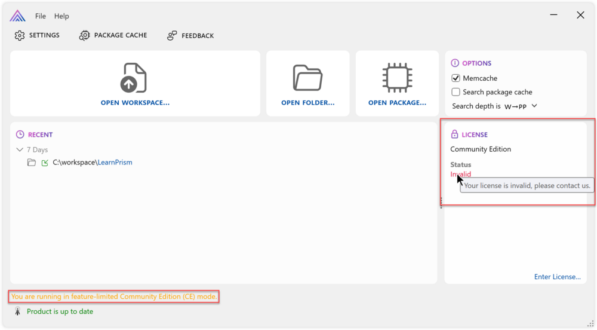Open the Help menu
The height and width of the screenshot is (330, 597).
(61, 16)
